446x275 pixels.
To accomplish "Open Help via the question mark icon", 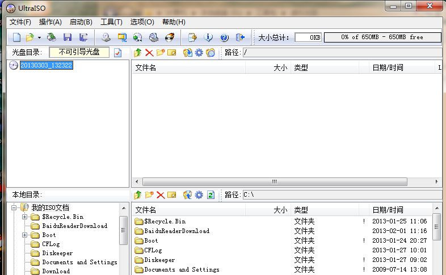I will 224,37.
